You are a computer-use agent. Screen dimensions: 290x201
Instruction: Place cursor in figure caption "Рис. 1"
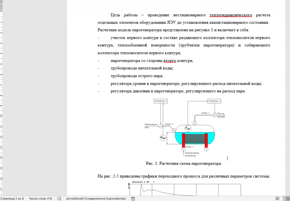(184, 164)
